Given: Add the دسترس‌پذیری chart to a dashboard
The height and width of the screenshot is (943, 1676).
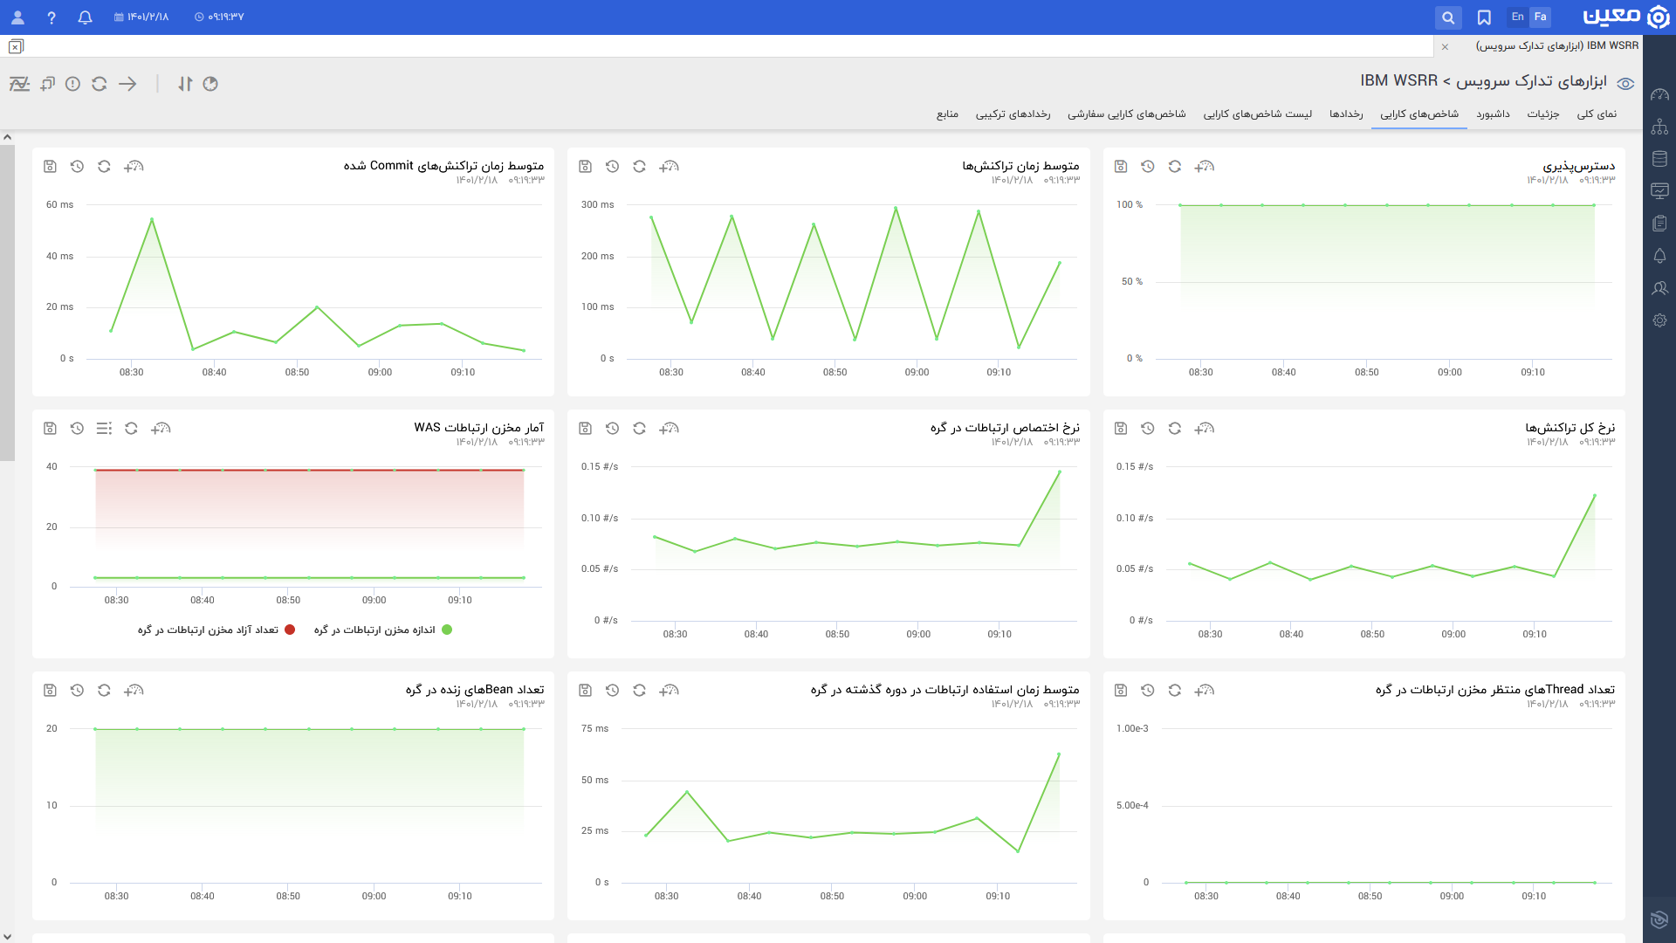Looking at the screenshot, I should click(1205, 166).
